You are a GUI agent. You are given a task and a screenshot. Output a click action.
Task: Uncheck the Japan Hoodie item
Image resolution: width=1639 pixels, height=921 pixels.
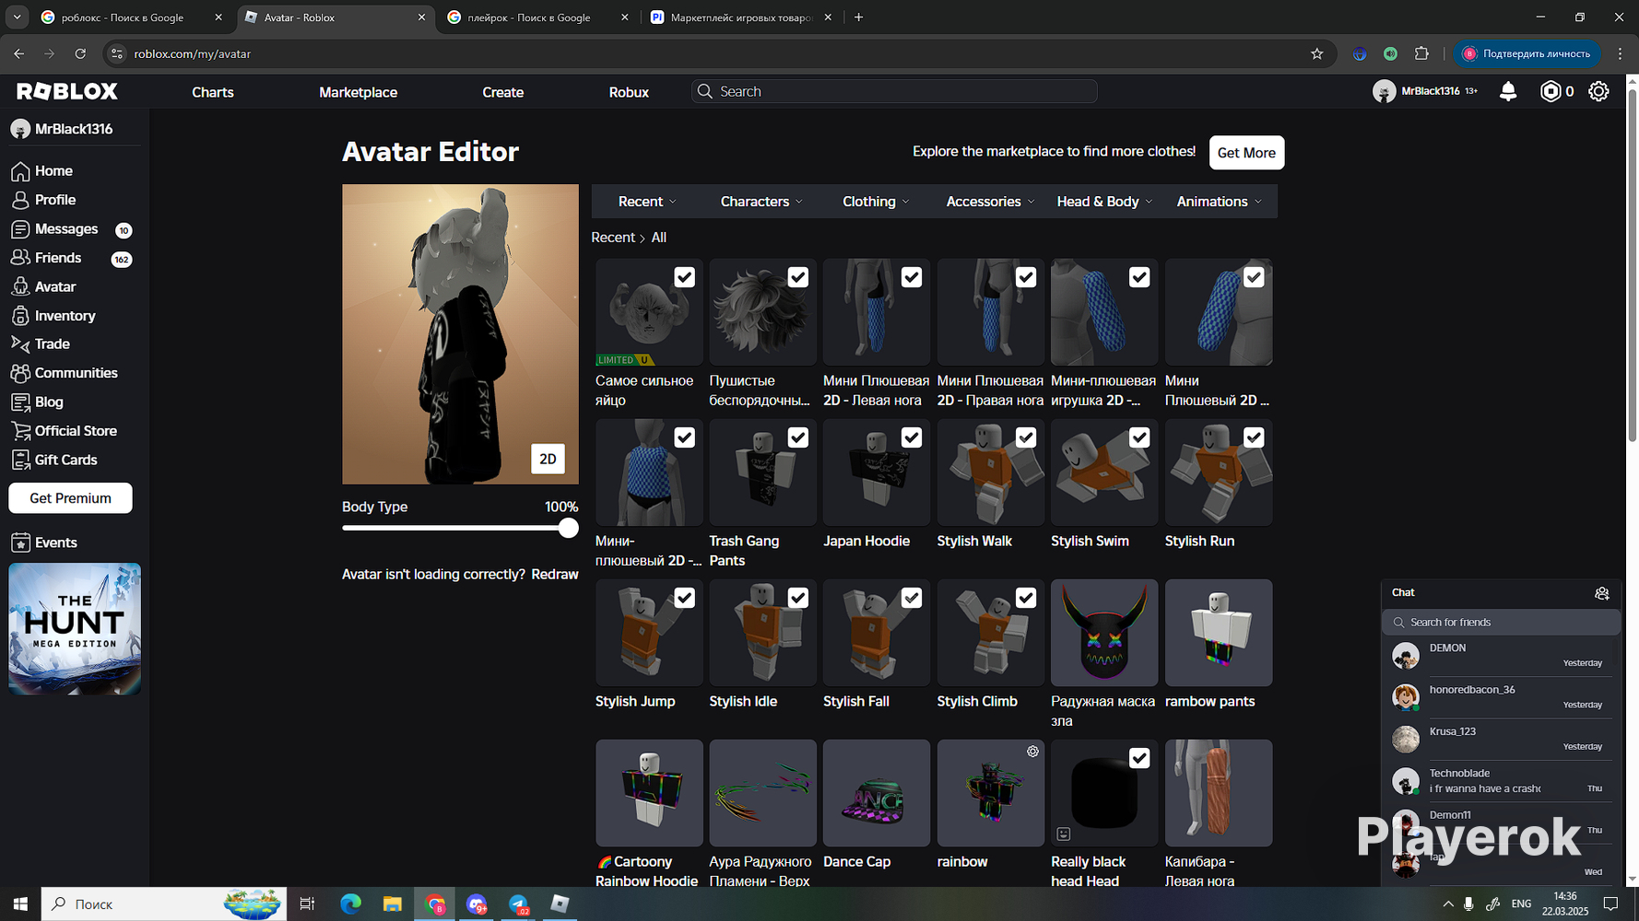coord(912,437)
